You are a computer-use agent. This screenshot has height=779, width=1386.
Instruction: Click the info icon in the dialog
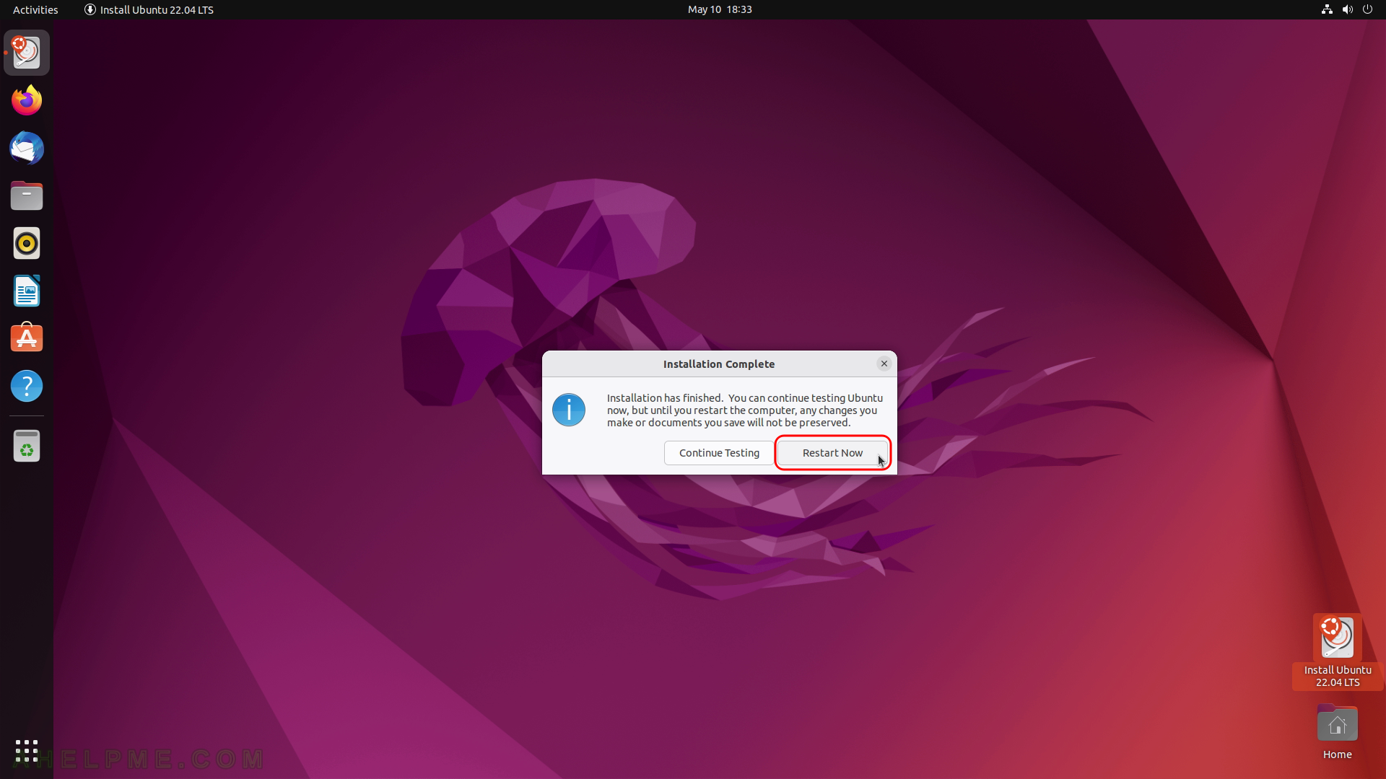[569, 410]
